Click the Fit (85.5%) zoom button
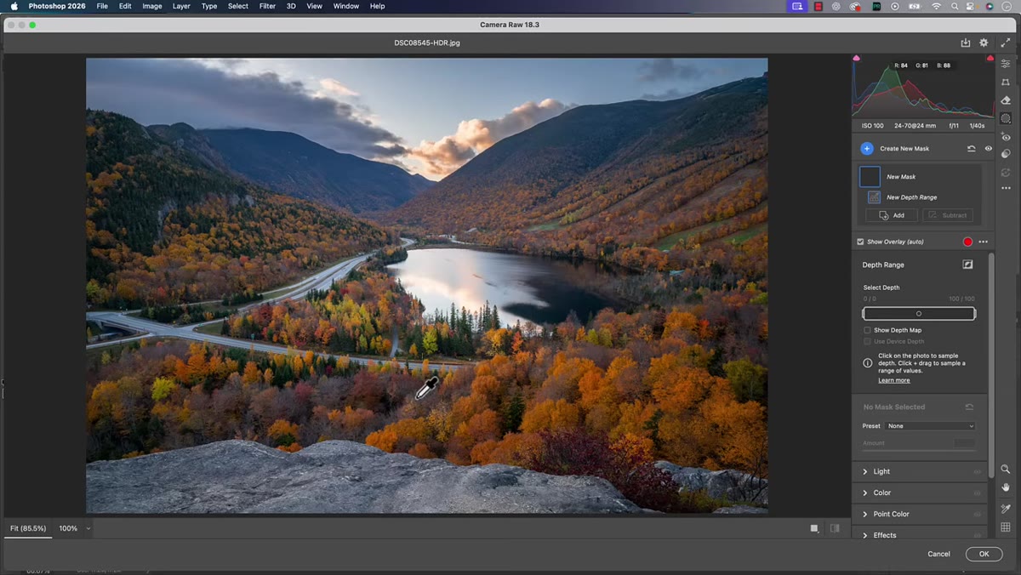This screenshot has height=575, width=1021. [x=28, y=528]
